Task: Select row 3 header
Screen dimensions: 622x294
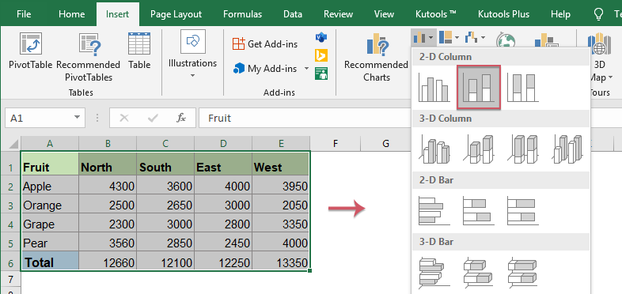Action: pos(10,205)
